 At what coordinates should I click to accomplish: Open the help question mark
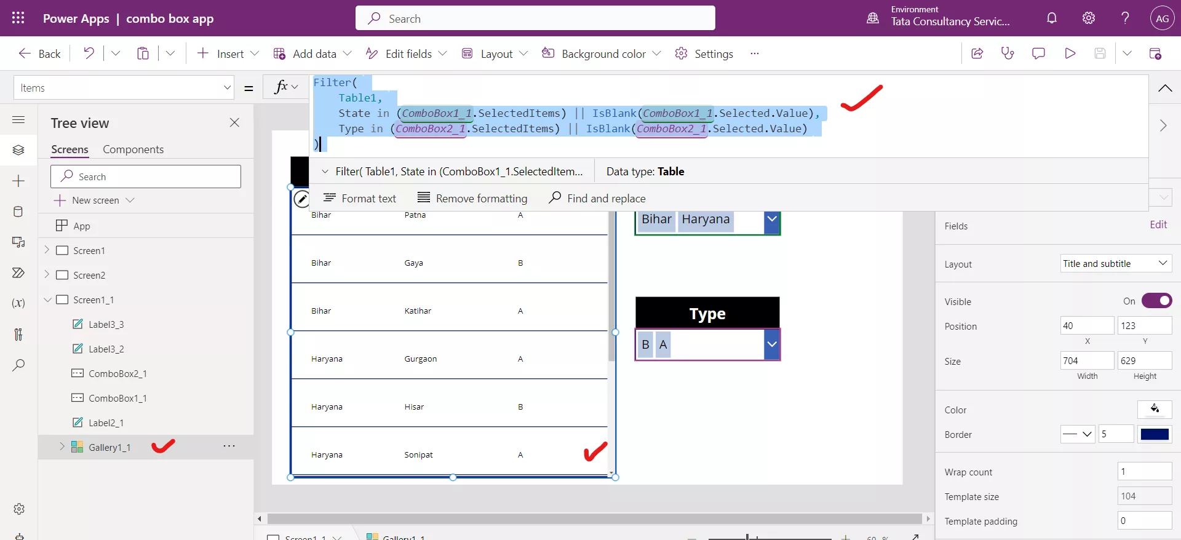coord(1125,18)
